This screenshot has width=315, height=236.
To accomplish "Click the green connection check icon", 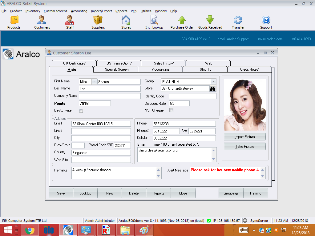I will tap(209, 221).
